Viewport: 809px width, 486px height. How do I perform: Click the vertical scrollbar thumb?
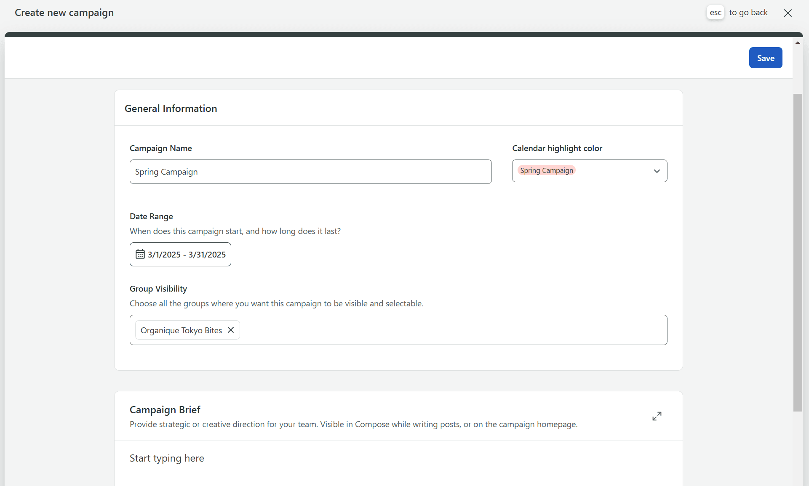coord(798,252)
